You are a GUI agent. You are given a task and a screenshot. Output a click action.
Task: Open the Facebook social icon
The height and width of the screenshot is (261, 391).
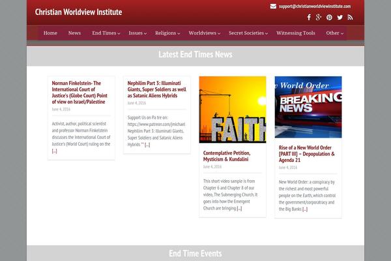tap(309, 17)
